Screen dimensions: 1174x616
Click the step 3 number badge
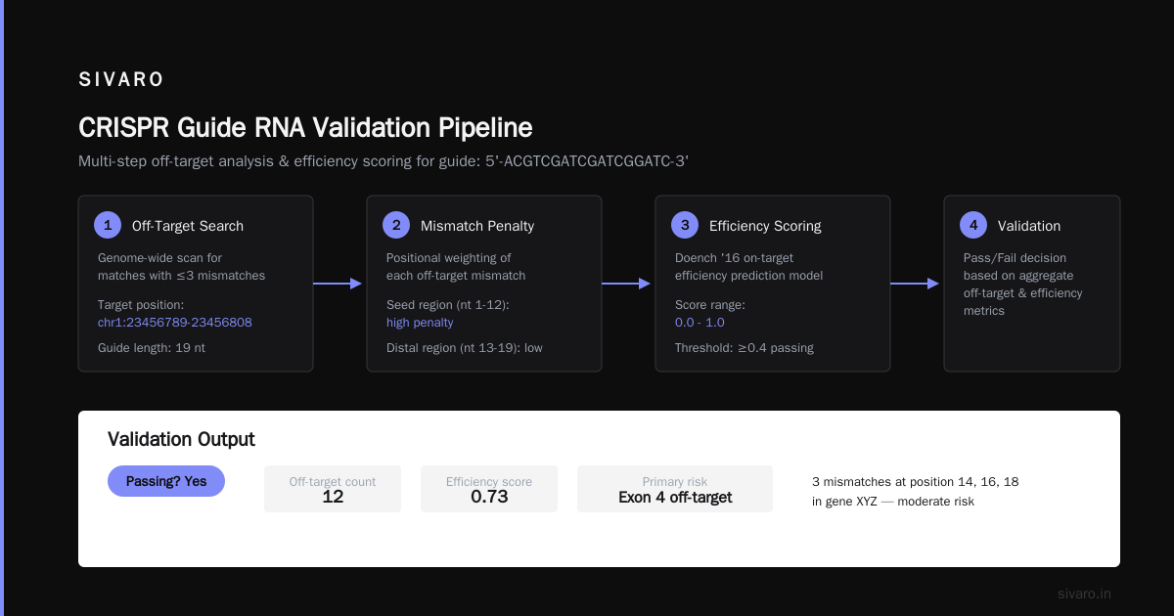(685, 225)
